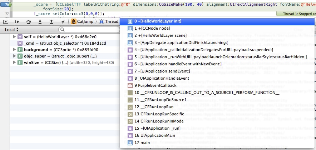
Task: Select frame 4 _callInitializationDelegatesForURL
Action: pos(217,50)
